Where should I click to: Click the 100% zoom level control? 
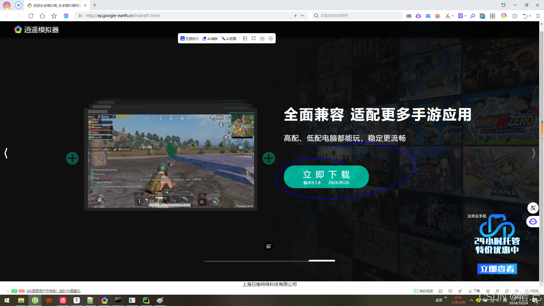pos(532,291)
